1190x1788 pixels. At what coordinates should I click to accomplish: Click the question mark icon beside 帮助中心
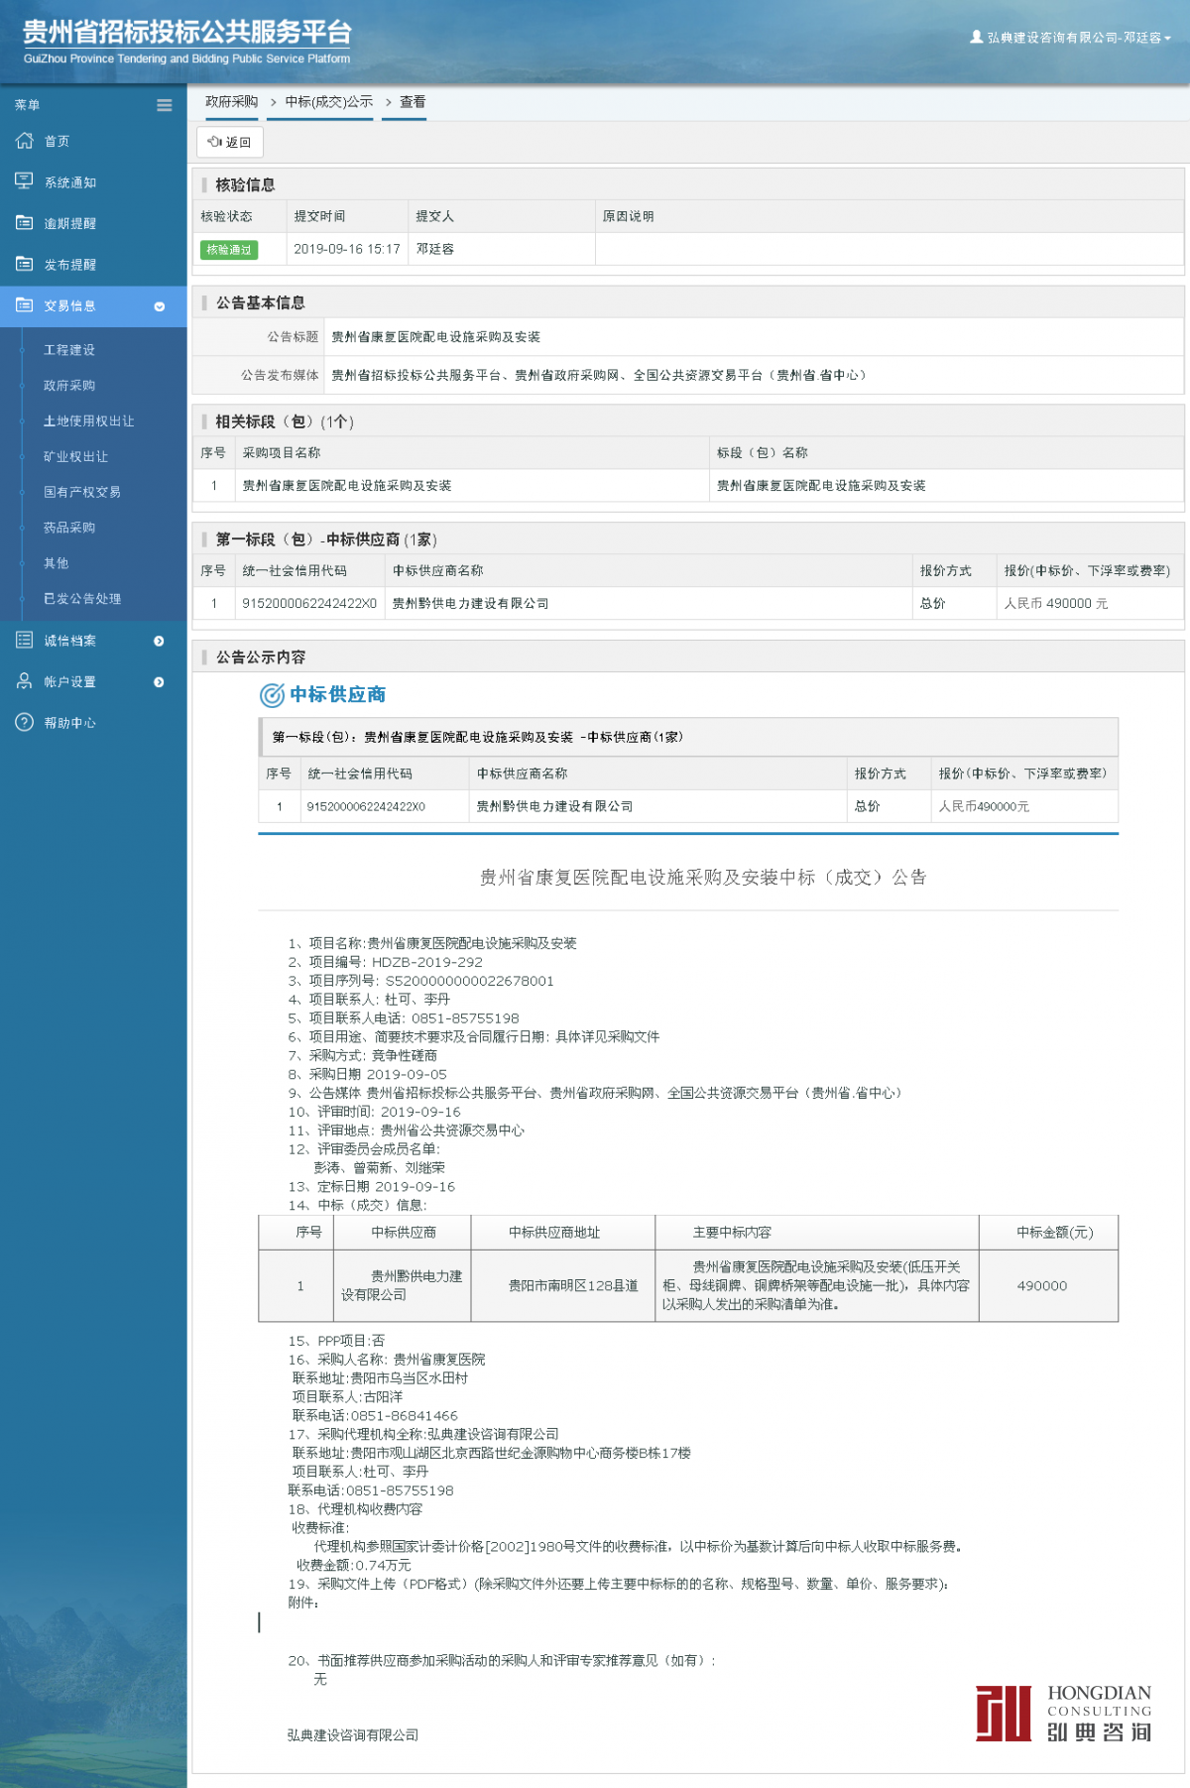pyautogui.click(x=25, y=723)
